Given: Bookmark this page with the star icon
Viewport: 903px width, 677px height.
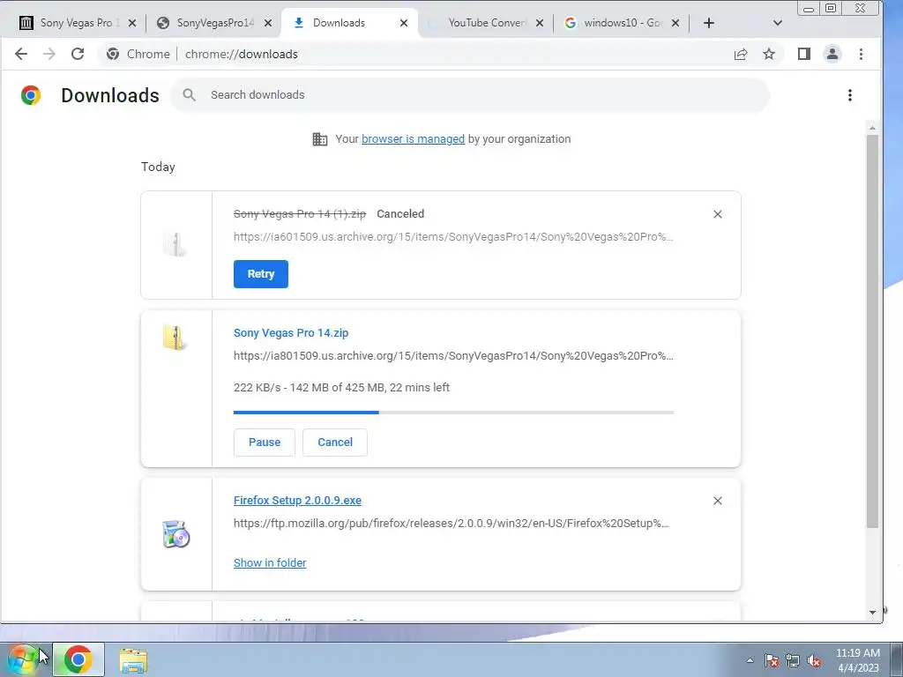Looking at the screenshot, I should [769, 54].
